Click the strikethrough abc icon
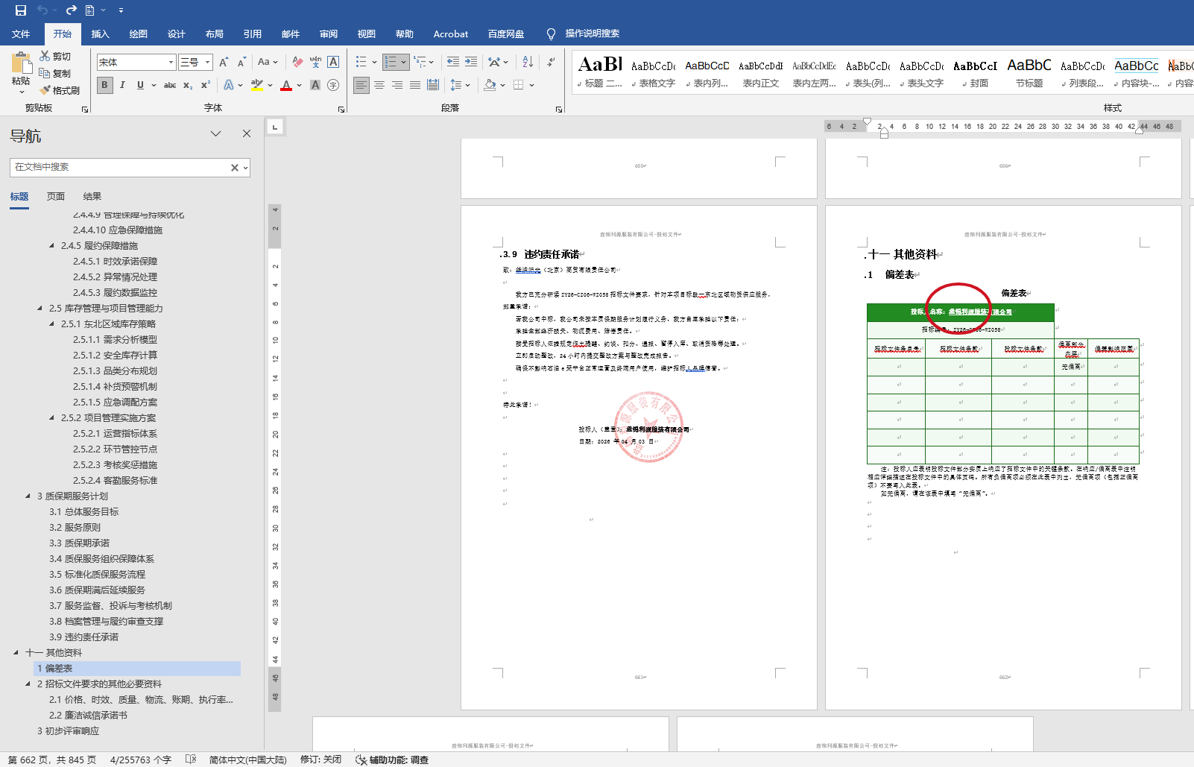1194x767 pixels. click(x=170, y=85)
